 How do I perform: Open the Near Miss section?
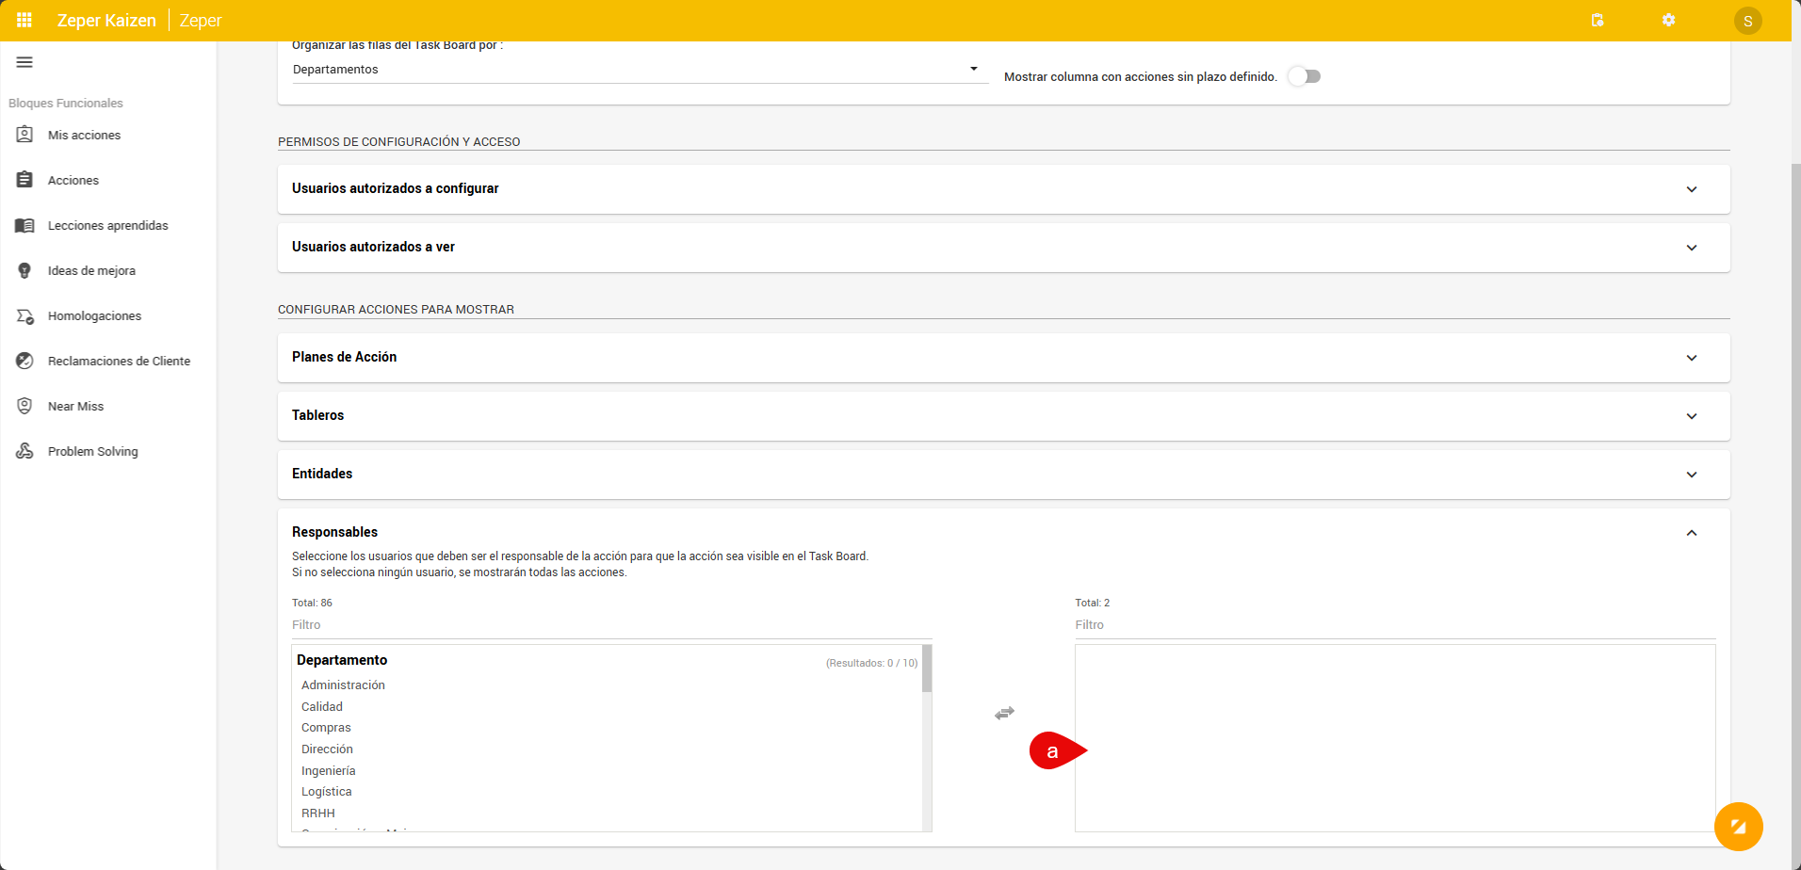coord(75,407)
